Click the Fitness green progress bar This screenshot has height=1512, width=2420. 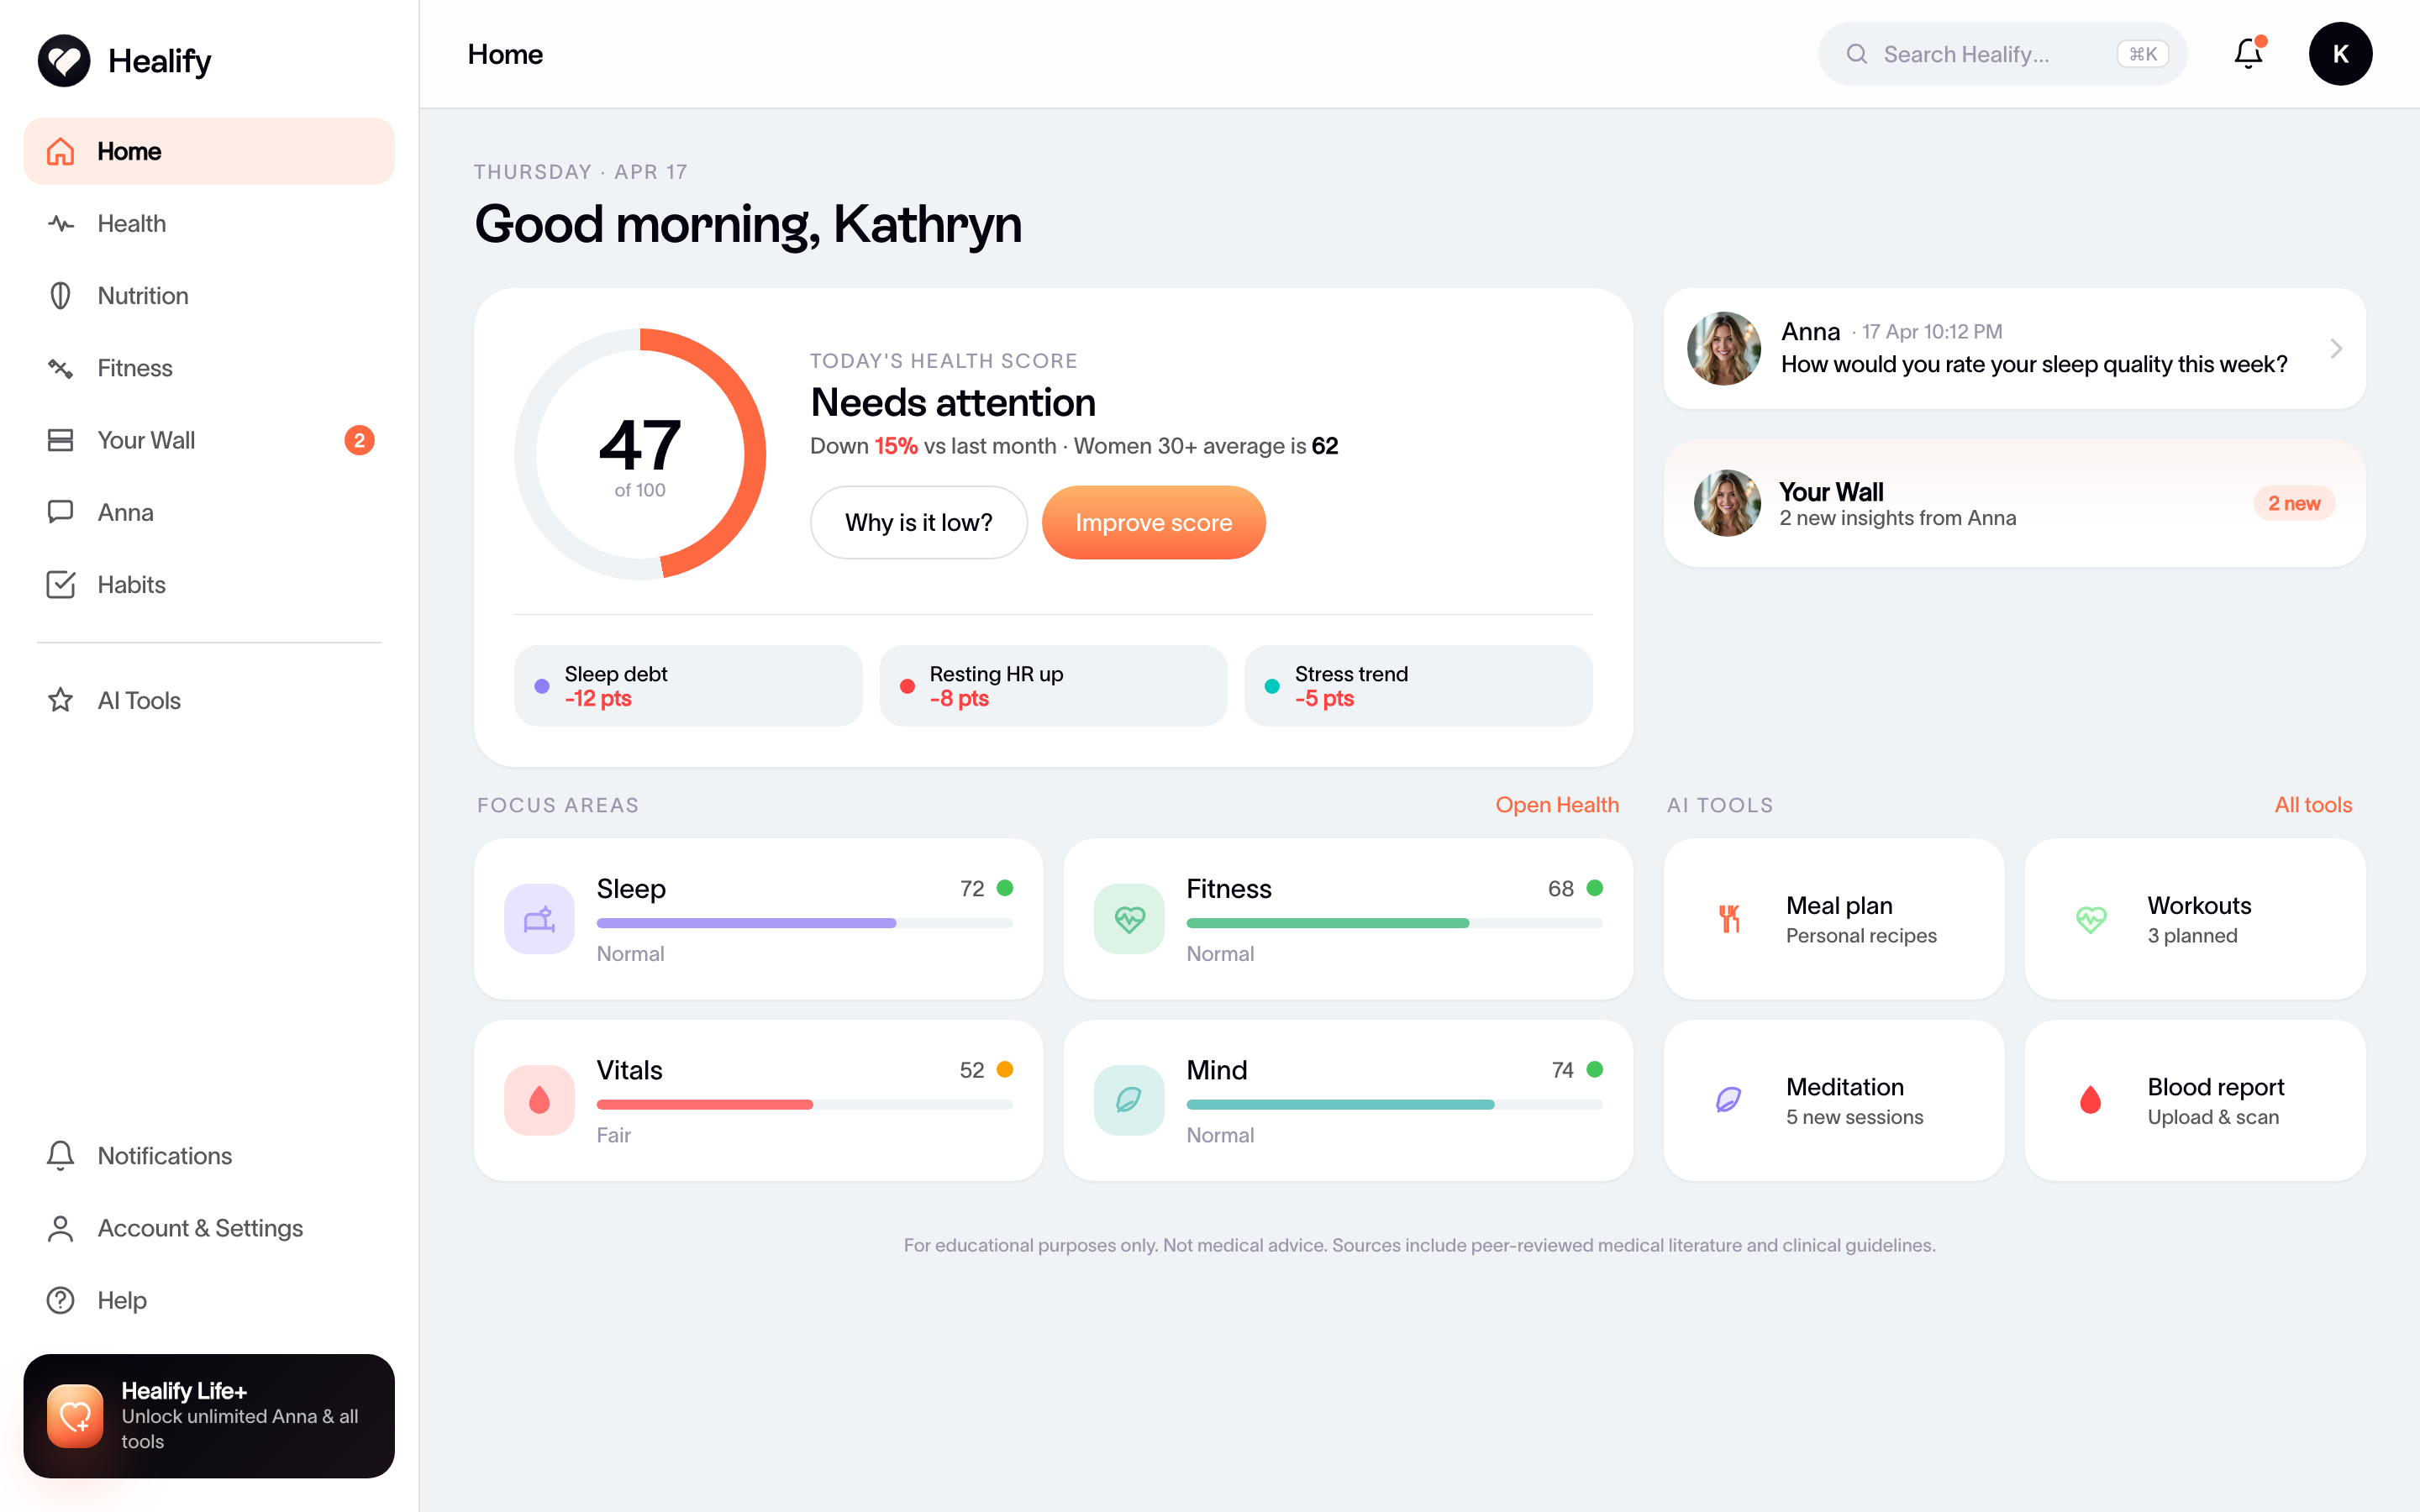click(1394, 923)
